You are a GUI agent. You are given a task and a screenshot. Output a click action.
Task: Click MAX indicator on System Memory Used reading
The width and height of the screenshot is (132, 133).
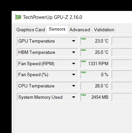click(x=83, y=95)
